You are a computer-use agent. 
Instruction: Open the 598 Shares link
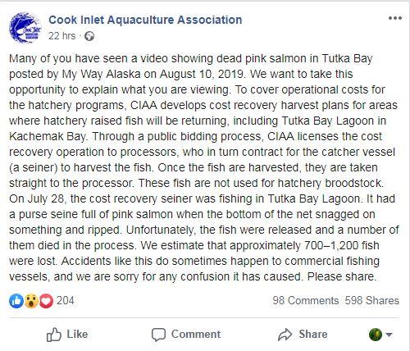(371, 301)
